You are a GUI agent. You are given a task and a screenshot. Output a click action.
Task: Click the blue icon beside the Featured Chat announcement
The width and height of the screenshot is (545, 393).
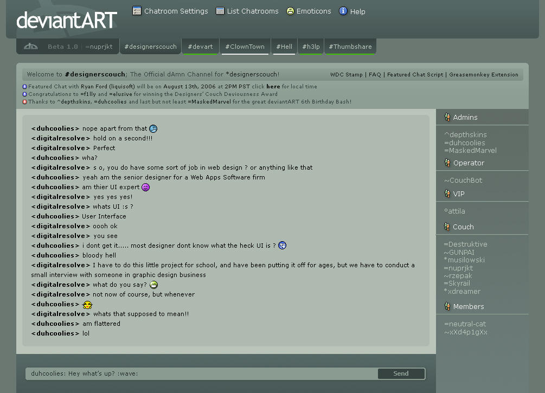coord(24,86)
